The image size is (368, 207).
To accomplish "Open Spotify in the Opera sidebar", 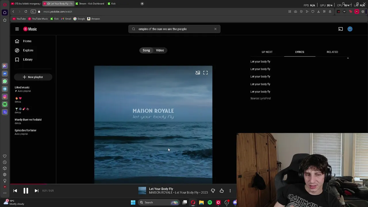I will [x=5, y=104].
